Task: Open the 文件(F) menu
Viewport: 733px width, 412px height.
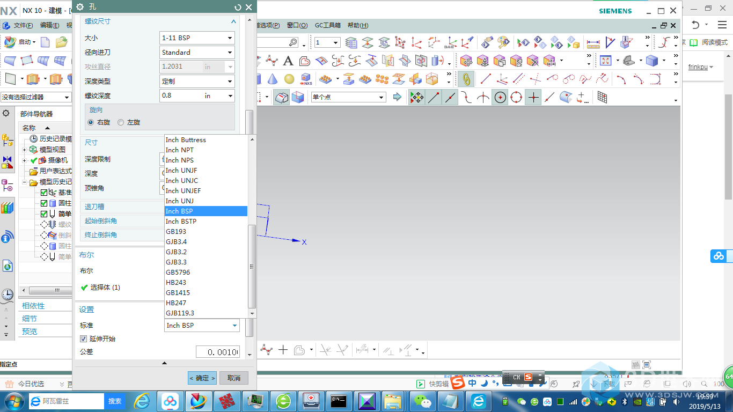Action: coord(23,25)
